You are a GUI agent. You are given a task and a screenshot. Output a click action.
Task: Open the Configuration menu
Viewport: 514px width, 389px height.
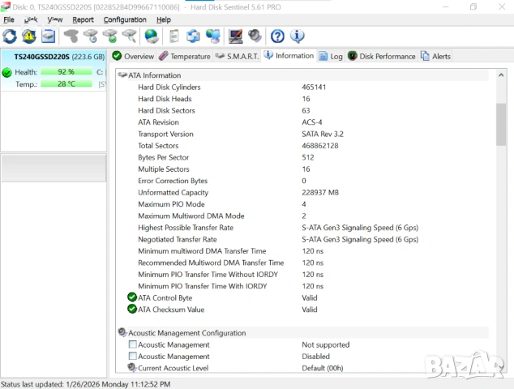[125, 19]
